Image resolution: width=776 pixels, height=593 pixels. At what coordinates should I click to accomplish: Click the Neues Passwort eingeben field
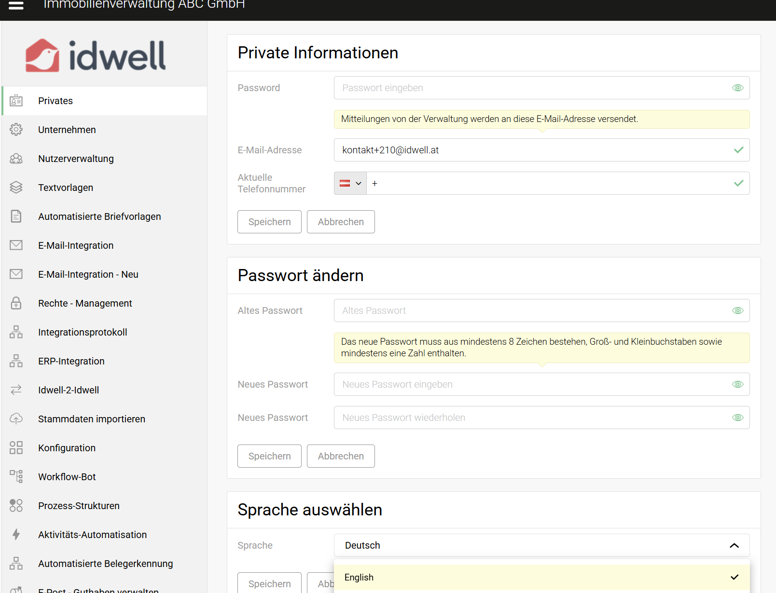(x=531, y=384)
